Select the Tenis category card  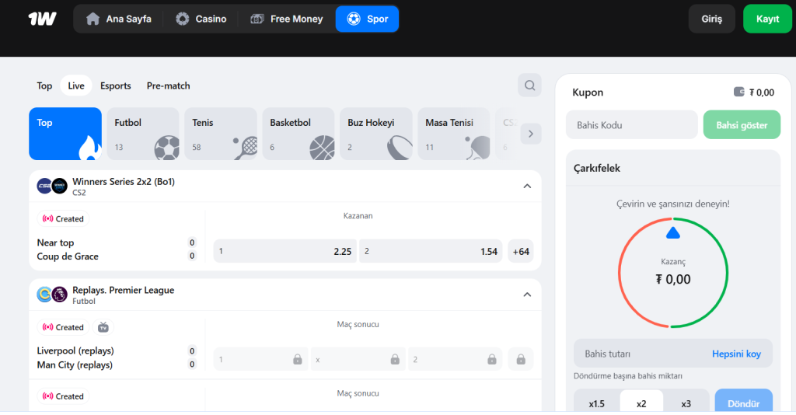221,134
